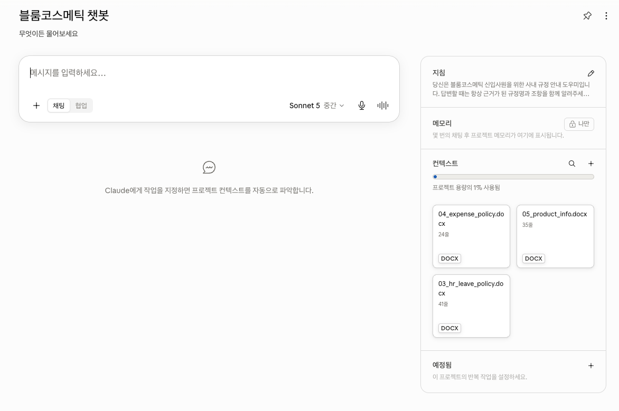Switch to the 협업 mode
Image resolution: width=619 pixels, height=411 pixels.
pyautogui.click(x=81, y=106)
